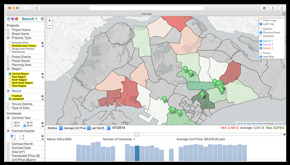Open the Average Unit Price dropdown
290x165 pixels.
77,128
